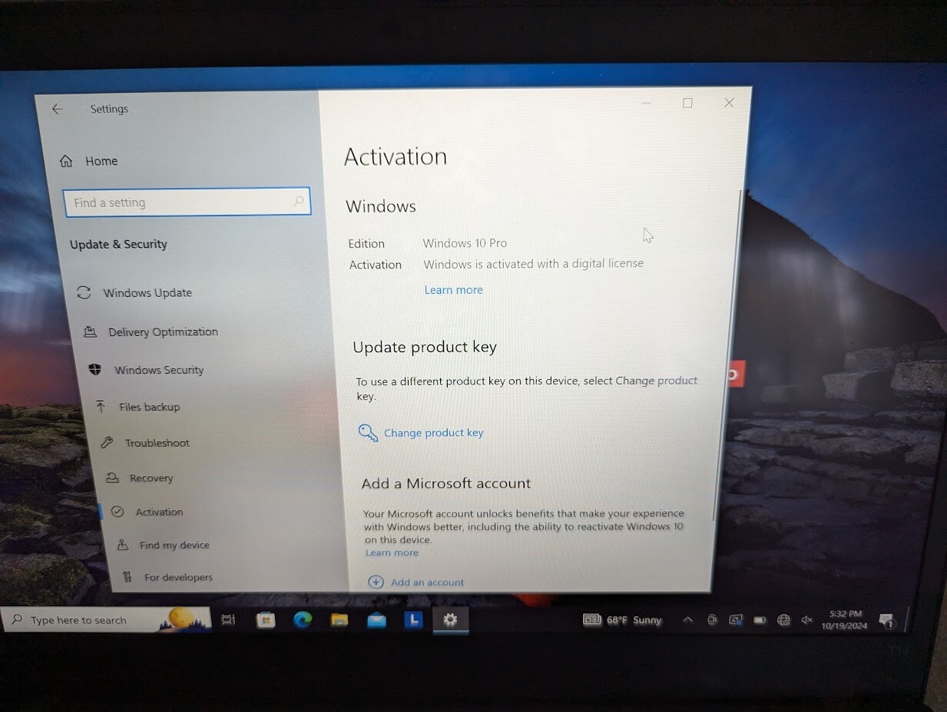This screenshot has height=712, width=947.
Task: Click the 'Add a Microsoft account' heading
Action: point(446,483)
